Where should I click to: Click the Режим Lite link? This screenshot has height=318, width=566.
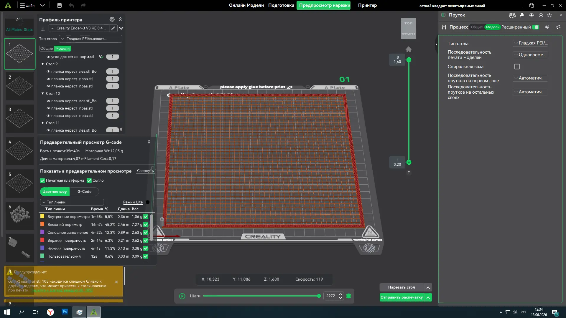[133, 202]
